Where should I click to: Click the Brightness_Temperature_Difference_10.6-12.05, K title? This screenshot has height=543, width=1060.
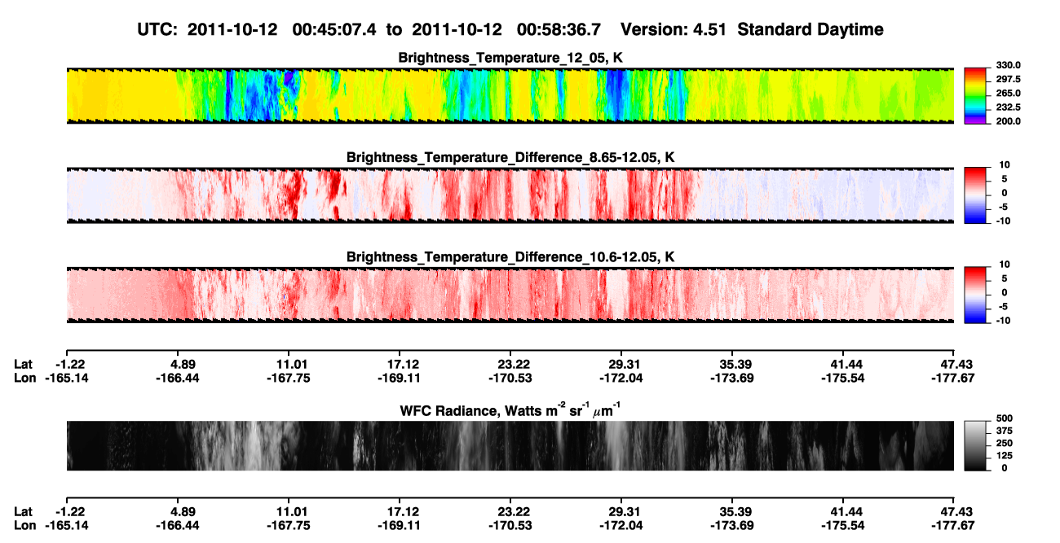tap(510, 257)
